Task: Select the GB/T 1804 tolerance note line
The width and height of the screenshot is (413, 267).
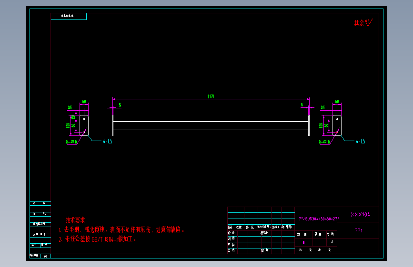Action: pos(97,239)
